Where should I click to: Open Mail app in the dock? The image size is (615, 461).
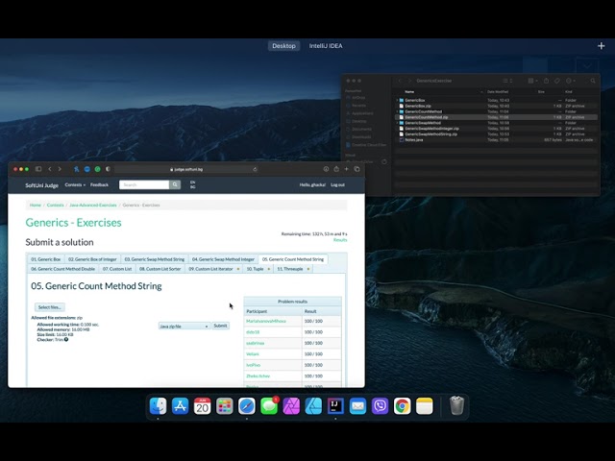pyautogui.click(x=357, y=406)
